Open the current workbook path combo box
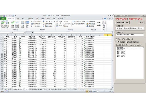 tap(130, 28)
